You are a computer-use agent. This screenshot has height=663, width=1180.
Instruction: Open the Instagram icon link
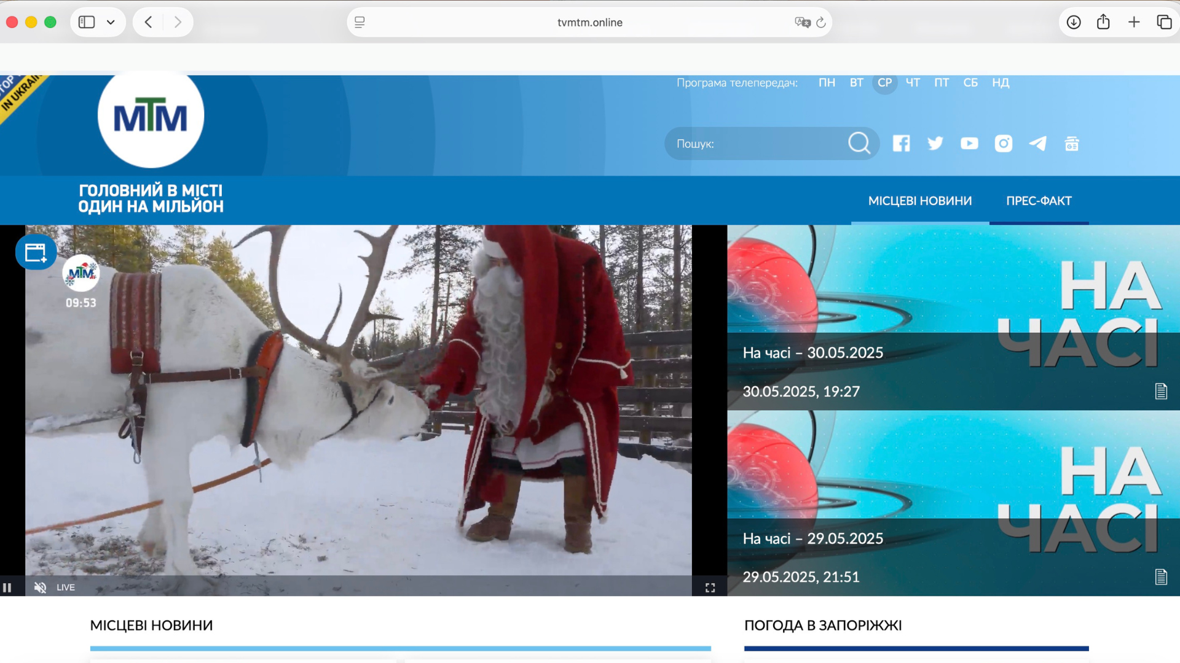[1003, 144]
